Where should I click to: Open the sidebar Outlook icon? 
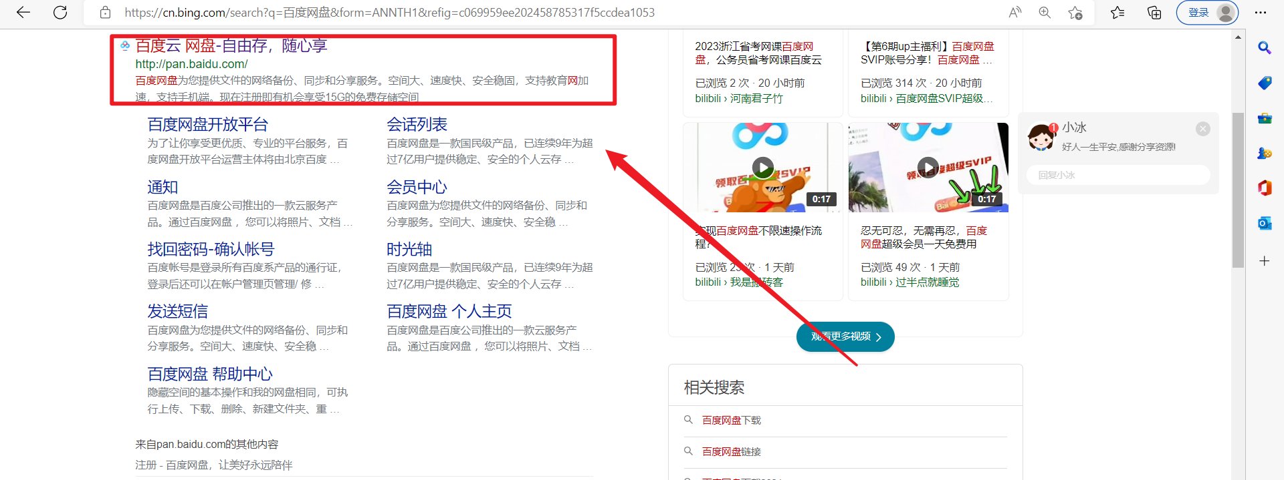pos(1264,224)
